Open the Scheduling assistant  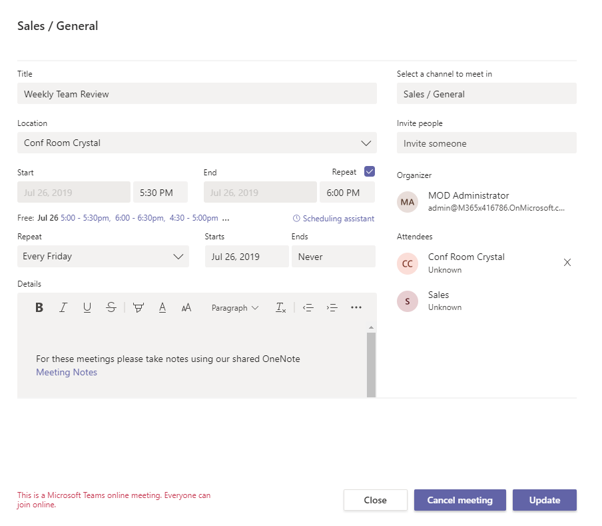pos(334,219)
